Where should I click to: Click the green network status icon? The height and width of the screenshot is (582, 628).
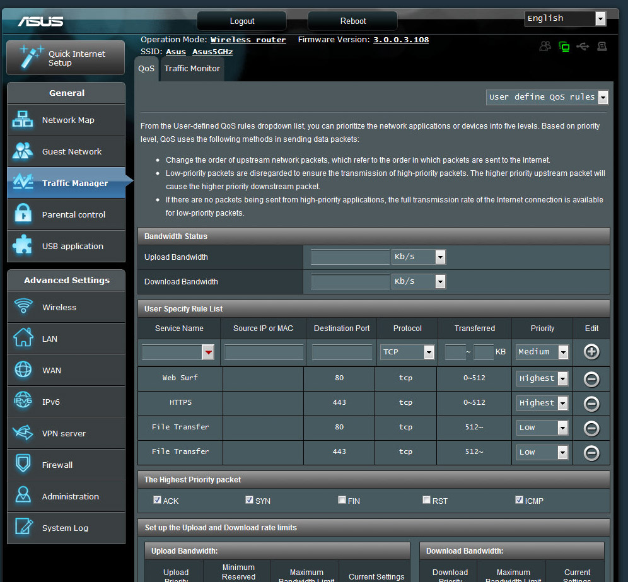click(x=564, y=47)
